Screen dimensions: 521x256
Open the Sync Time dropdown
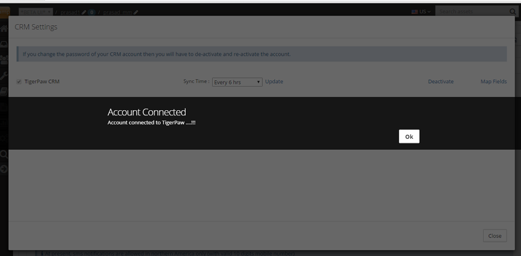(x=237, y=82)
